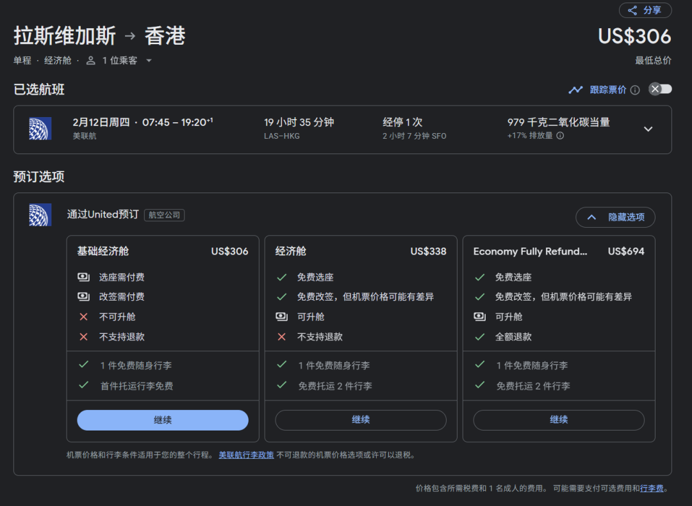Image resolution: width=692 pixels, height=506 pixels.
Task: Collapse options with 隐藏选项 button
Action: (x=615, y=217)
